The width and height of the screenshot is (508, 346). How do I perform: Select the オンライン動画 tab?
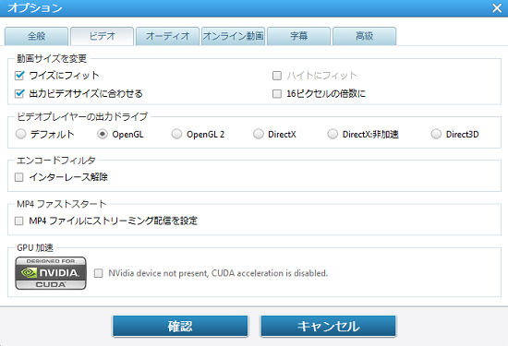click(x=234, y=36)
